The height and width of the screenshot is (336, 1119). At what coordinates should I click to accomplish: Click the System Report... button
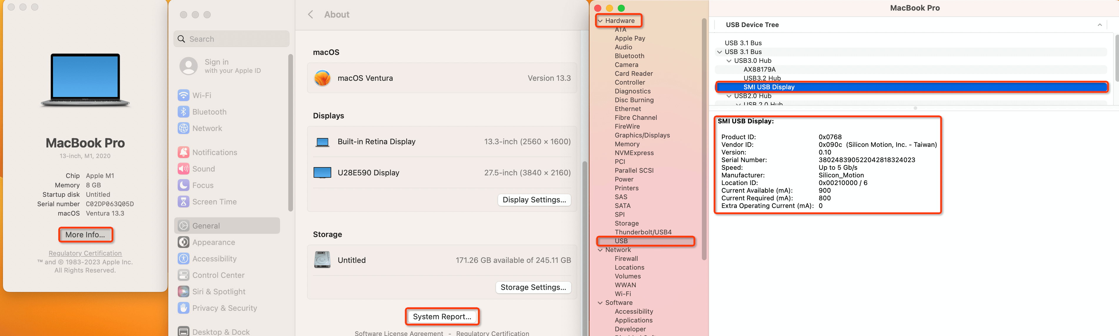[442, 317]
